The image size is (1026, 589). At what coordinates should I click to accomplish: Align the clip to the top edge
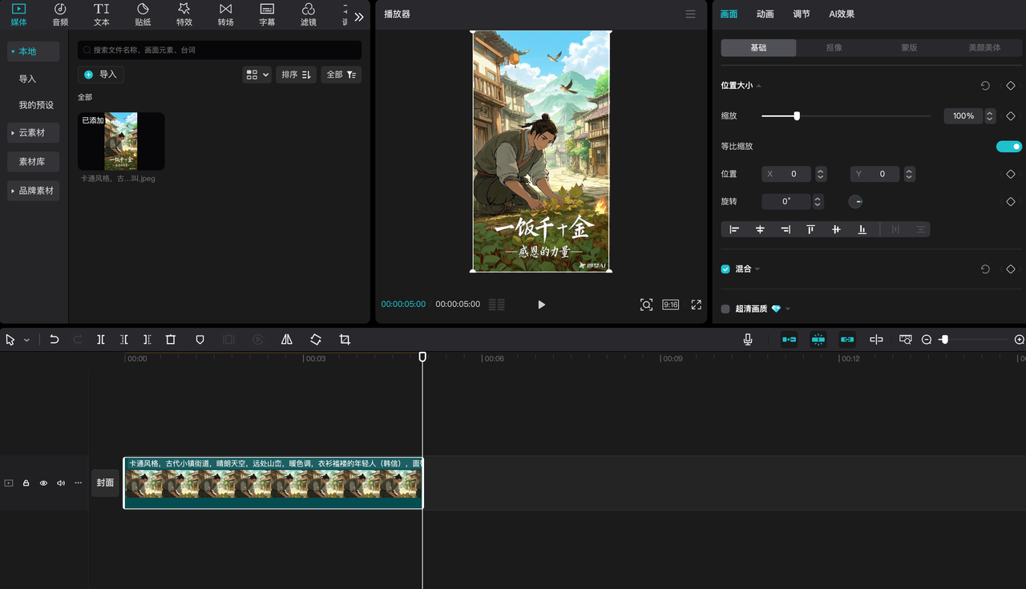[810, 229]
